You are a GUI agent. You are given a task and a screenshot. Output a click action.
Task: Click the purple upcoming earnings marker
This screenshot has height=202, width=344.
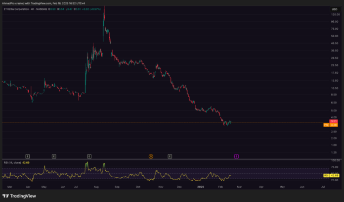point(236,156)
